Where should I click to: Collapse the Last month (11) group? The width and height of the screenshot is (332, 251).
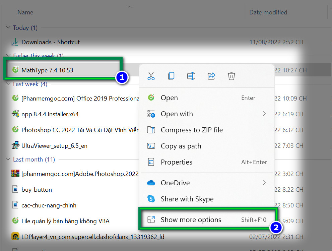tap(8, 159)
